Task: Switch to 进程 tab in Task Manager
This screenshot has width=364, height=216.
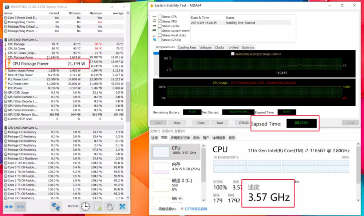Action: tap(154, 138)
